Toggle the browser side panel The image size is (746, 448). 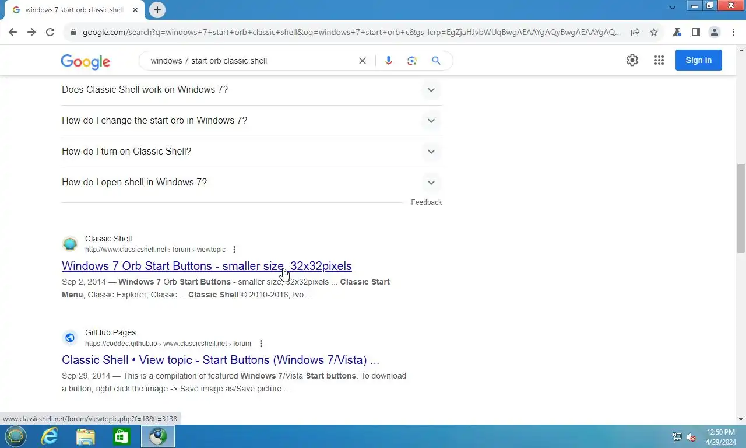pos(696,33)
